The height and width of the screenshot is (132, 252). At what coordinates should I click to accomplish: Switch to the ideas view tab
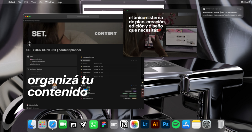[x=83, y=86]
